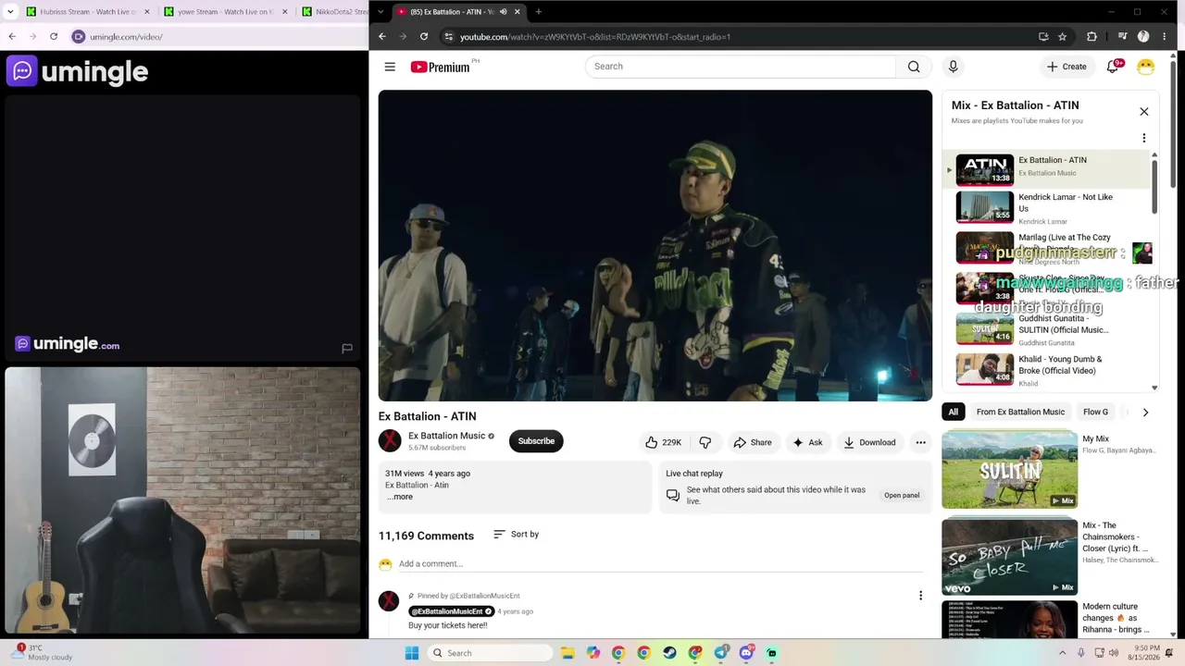Close the Mix - Ex Battalion playlist panel
The image size is (1185, 666).
[x=1143, y=112]
